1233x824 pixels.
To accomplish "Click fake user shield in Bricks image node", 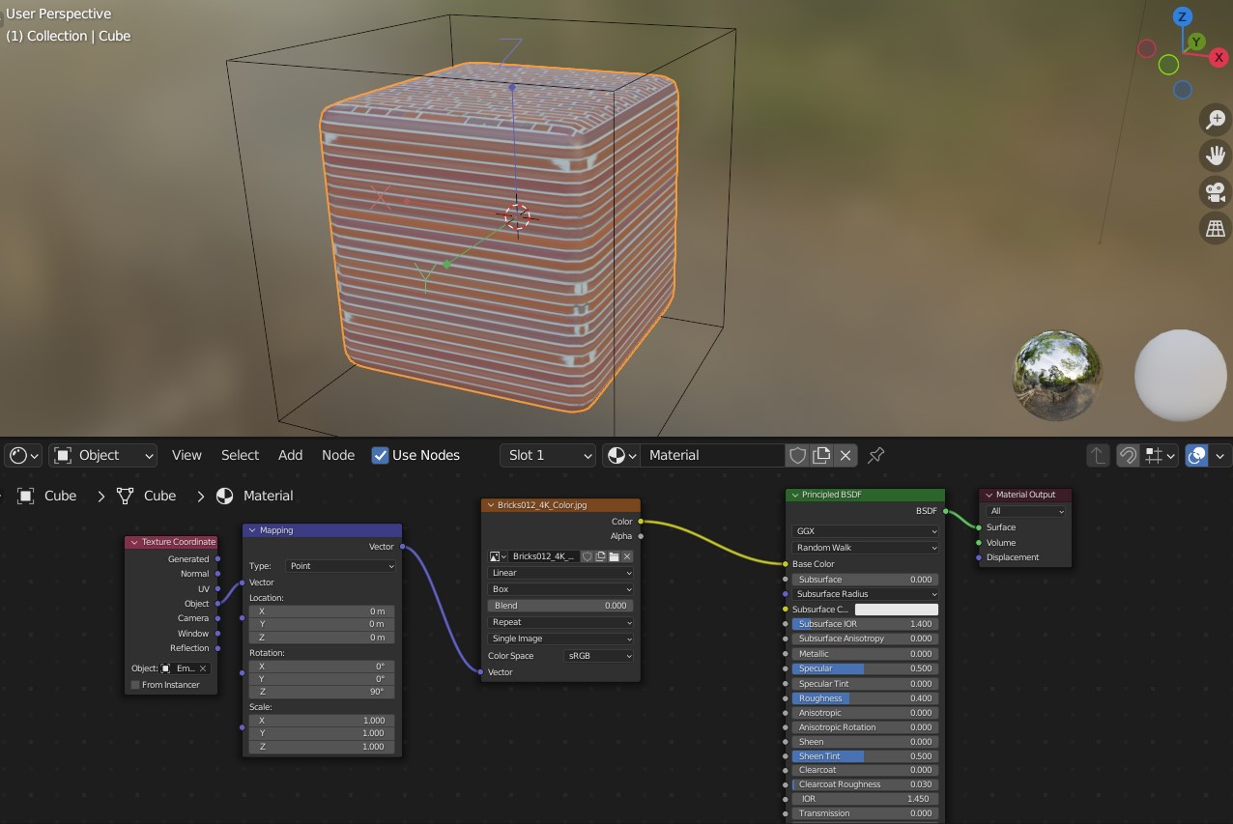I will tap(587, 556).
